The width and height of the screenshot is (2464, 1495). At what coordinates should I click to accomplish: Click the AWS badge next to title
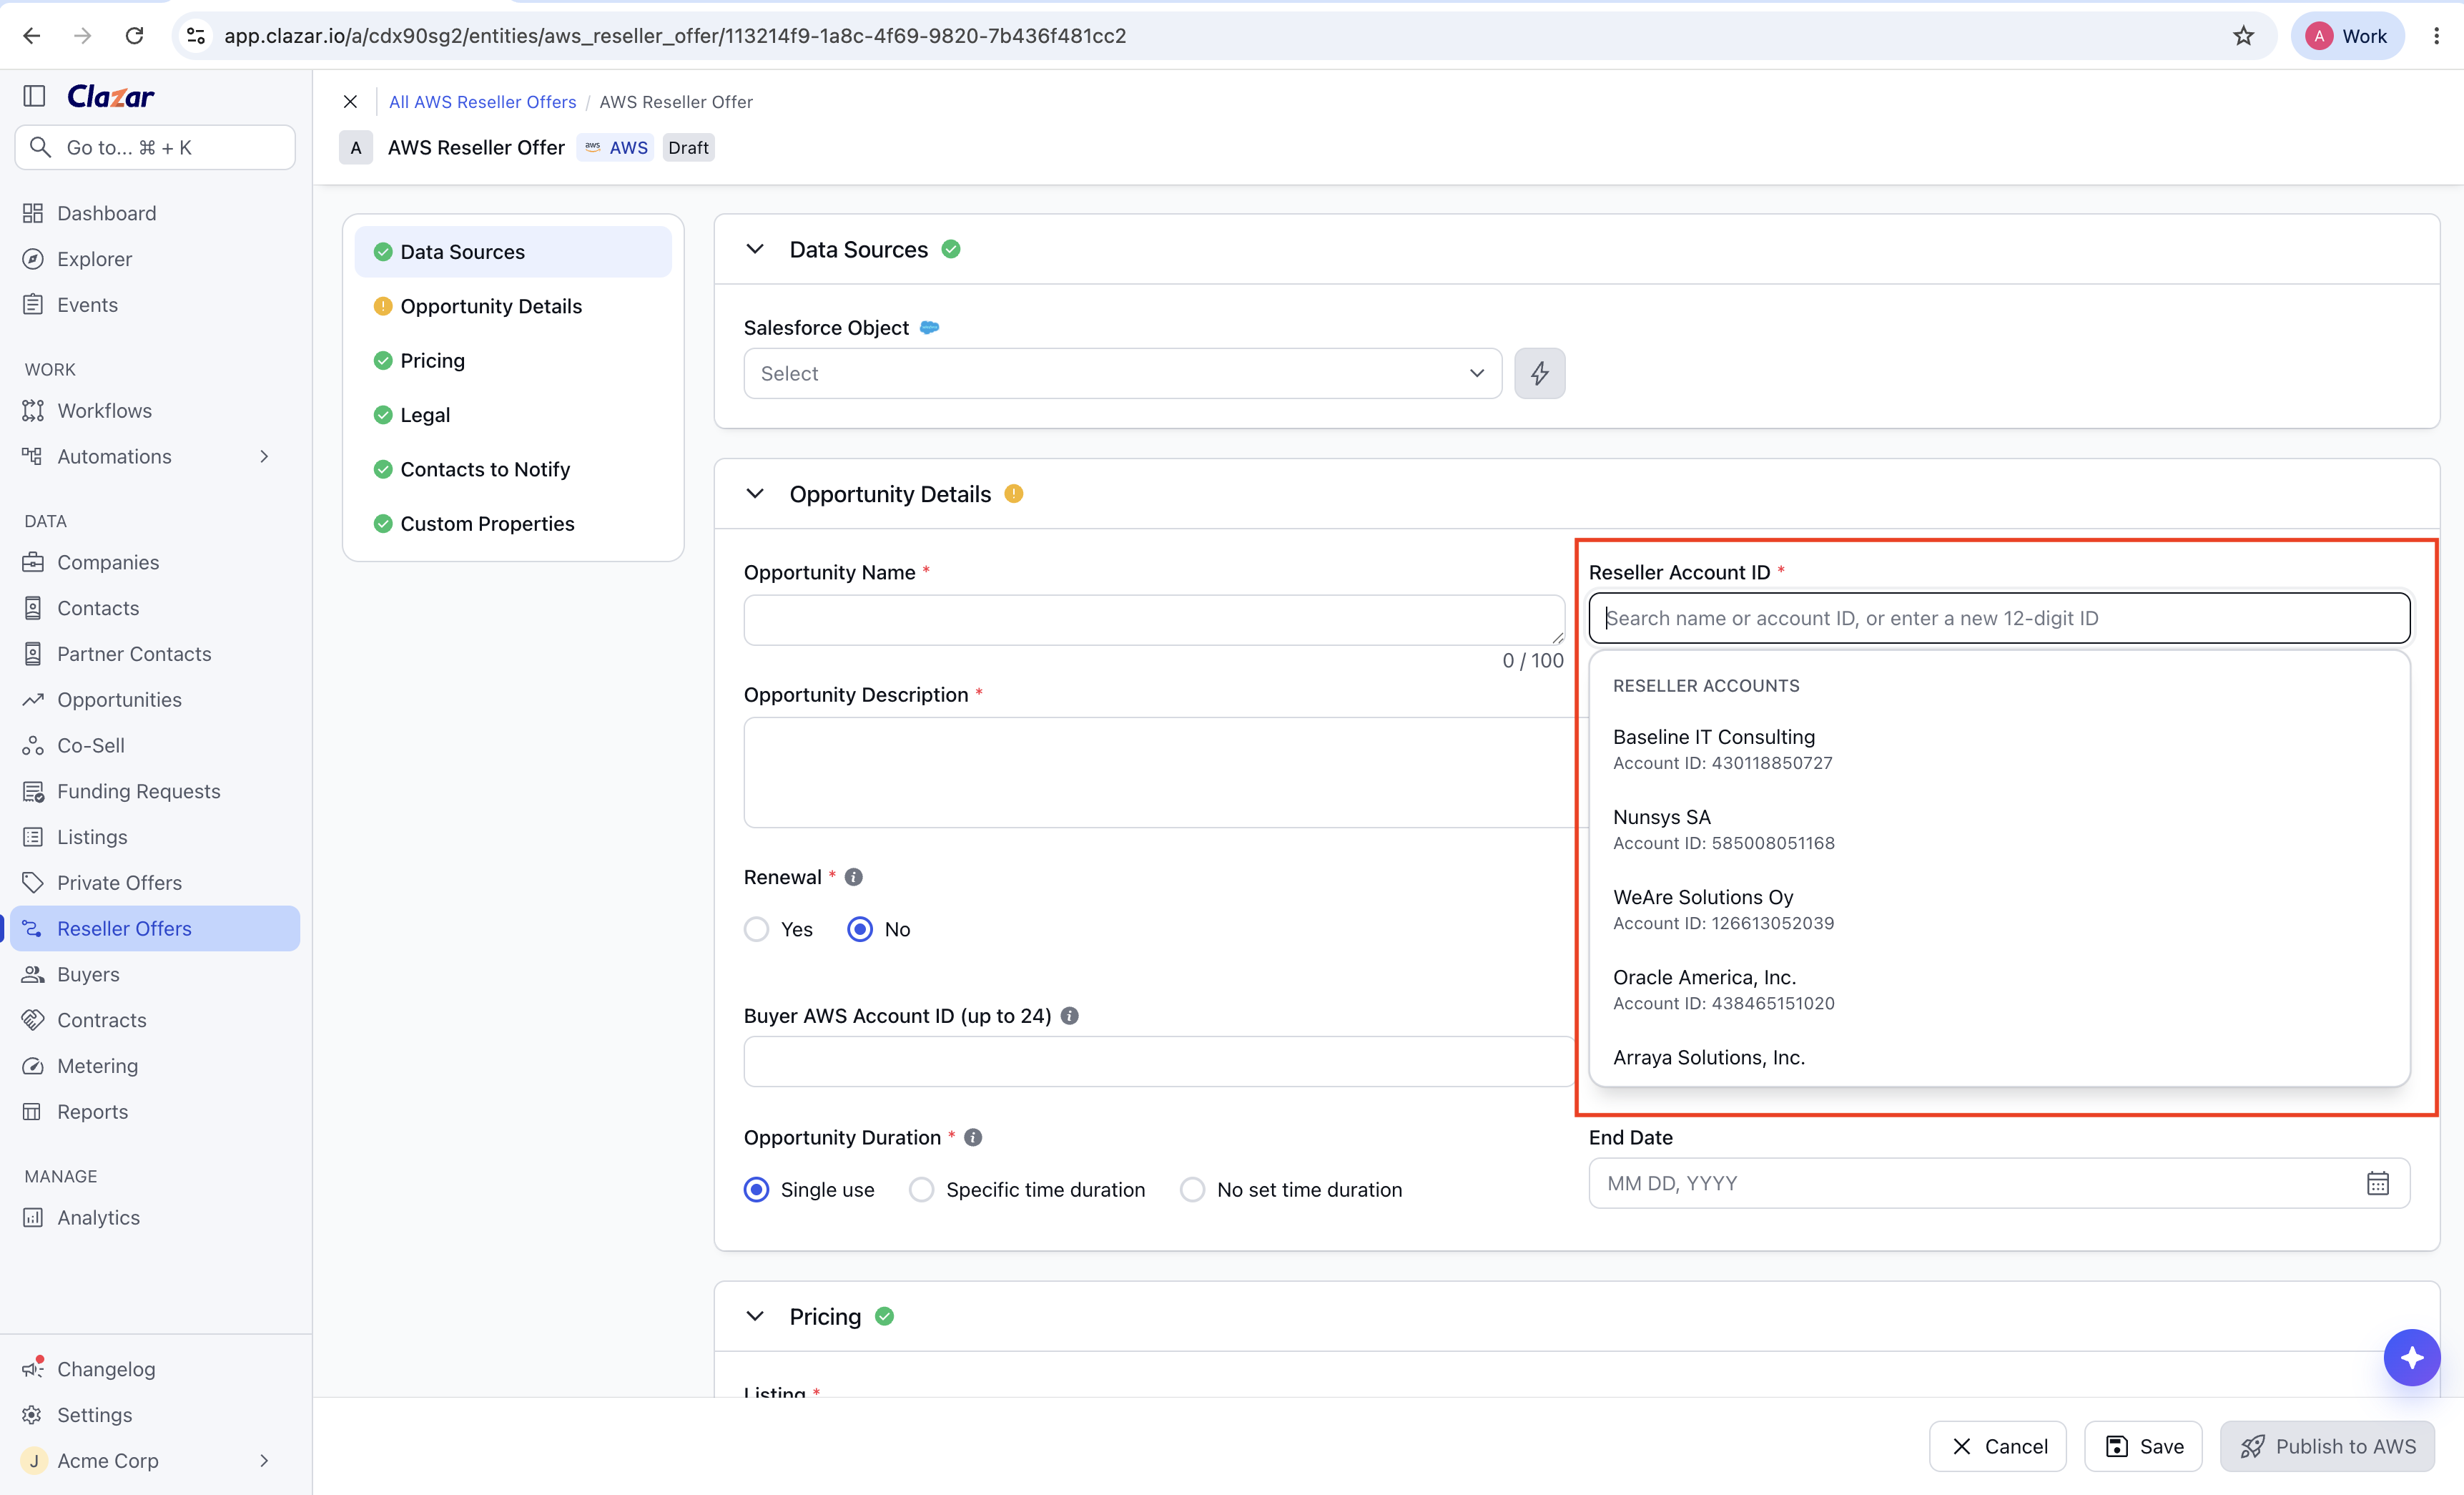[x=616, y=147]
